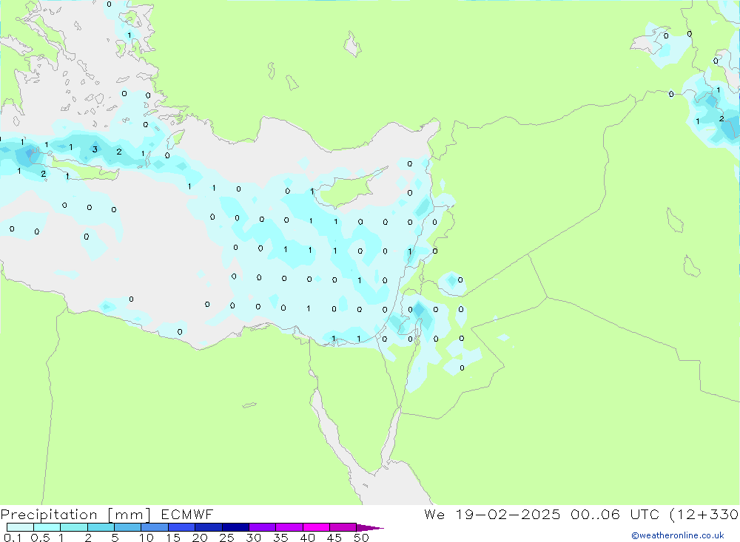
Task: Select the 45–50 mm legend swatch
Action: tap(343, 527)
